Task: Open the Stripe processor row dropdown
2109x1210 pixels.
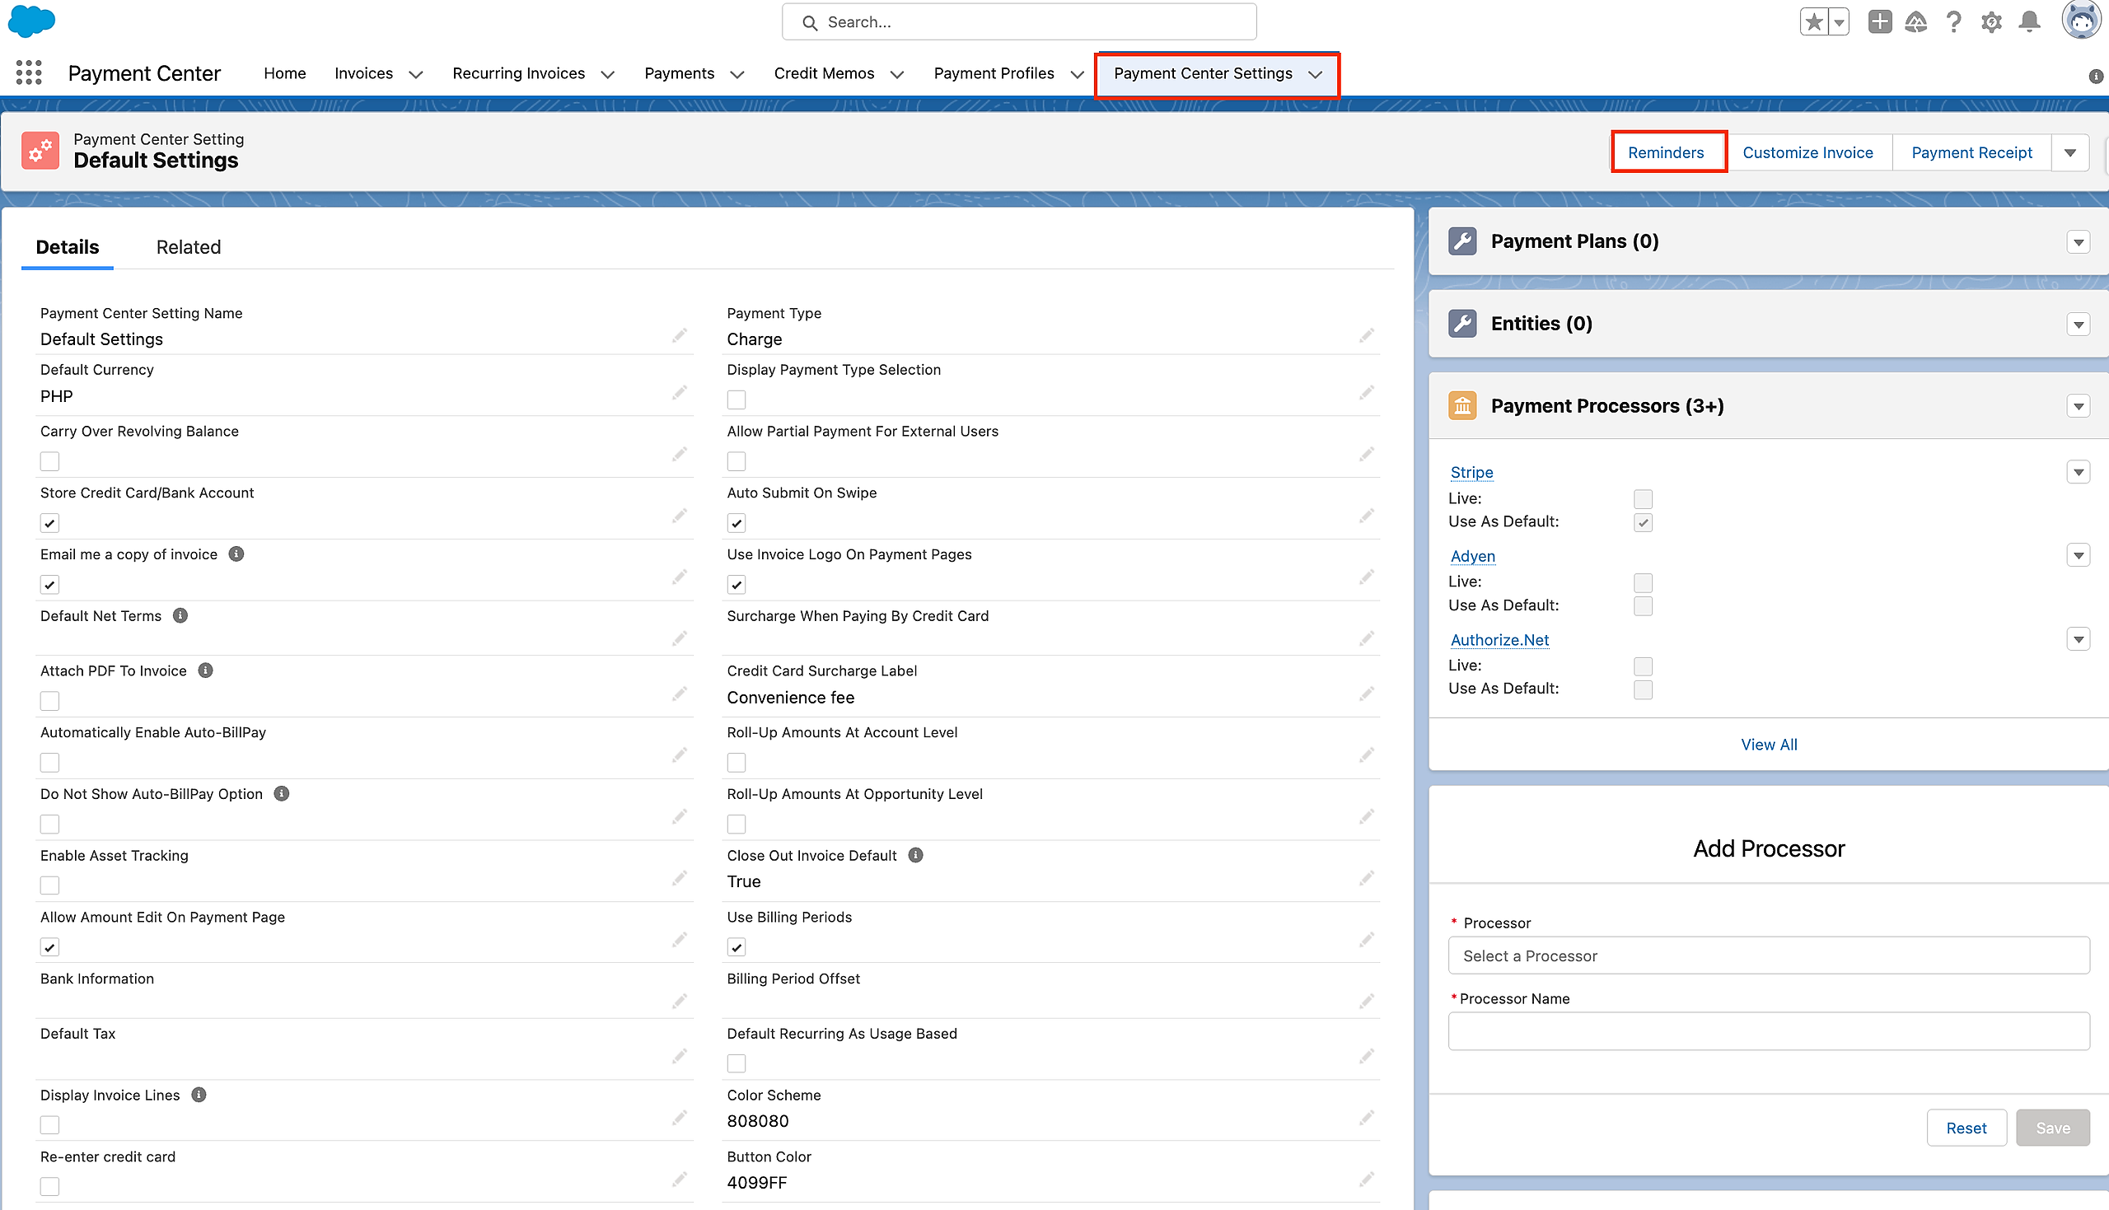Action: click(2079, 473)
